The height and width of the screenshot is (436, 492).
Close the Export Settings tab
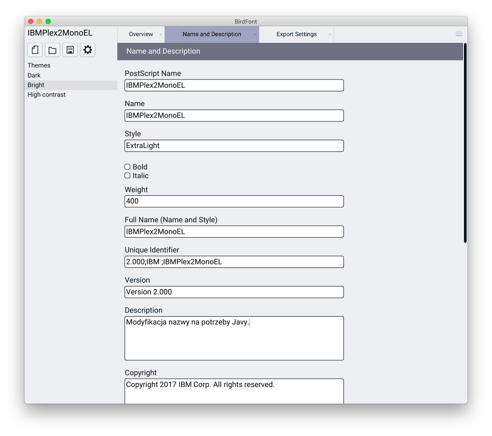tap(330, 35)
